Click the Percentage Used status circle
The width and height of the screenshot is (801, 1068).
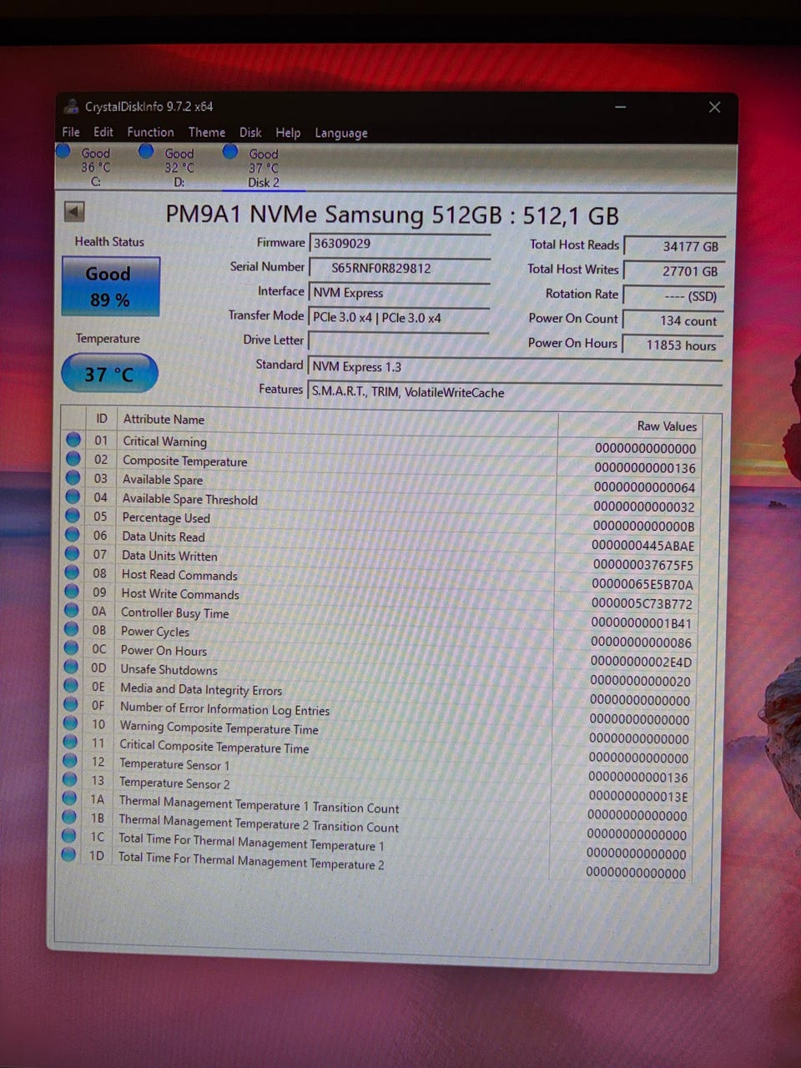(x=73, y=516)
